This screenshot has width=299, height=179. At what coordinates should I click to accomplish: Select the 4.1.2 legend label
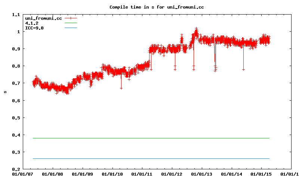click(x=32, y=23)
